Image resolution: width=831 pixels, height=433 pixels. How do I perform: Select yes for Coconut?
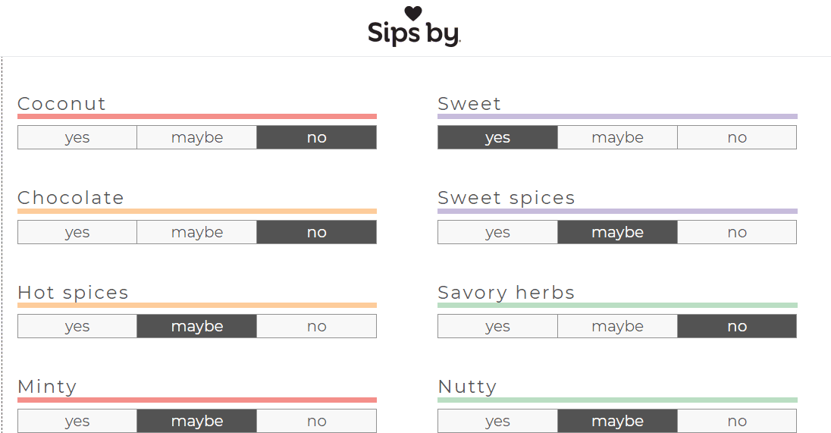pyautogui.click(x=77, y=137)
